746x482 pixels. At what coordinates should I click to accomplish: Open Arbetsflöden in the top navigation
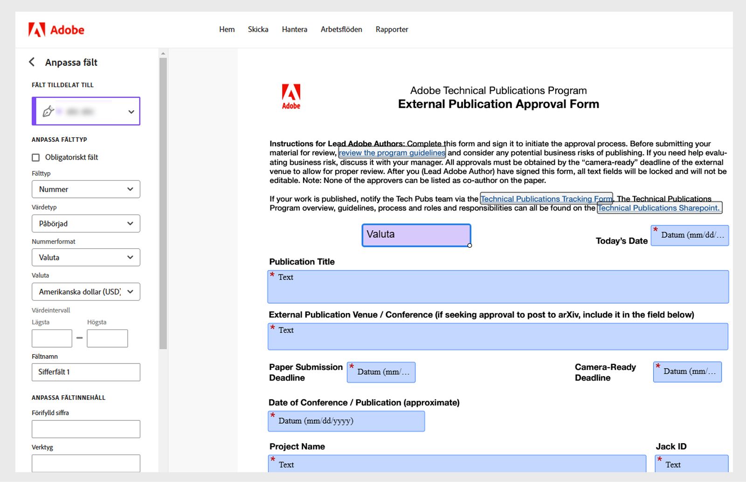tap(341, 29)
